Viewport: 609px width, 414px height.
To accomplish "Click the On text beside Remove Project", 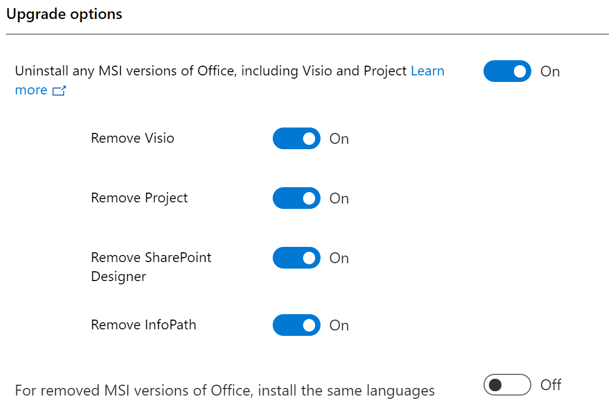I will (339, 199).
